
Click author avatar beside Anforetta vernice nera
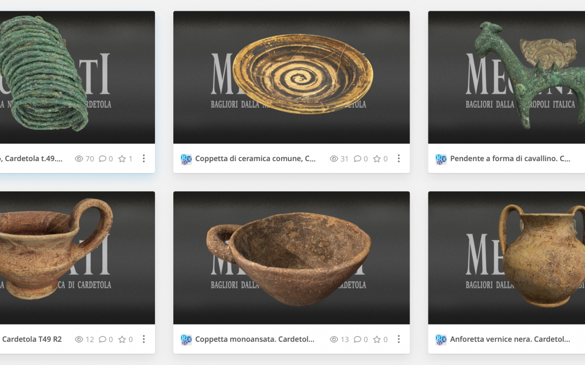click(x=440, y=340)
